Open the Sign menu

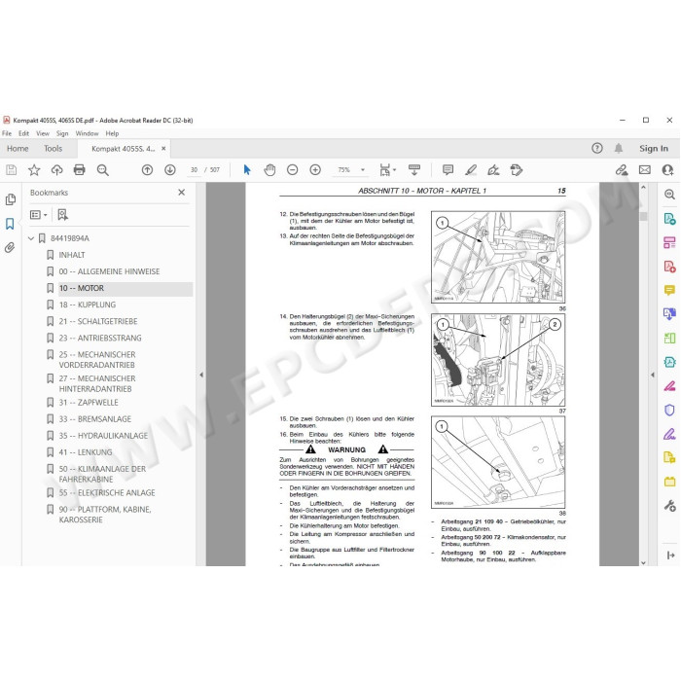62,133
